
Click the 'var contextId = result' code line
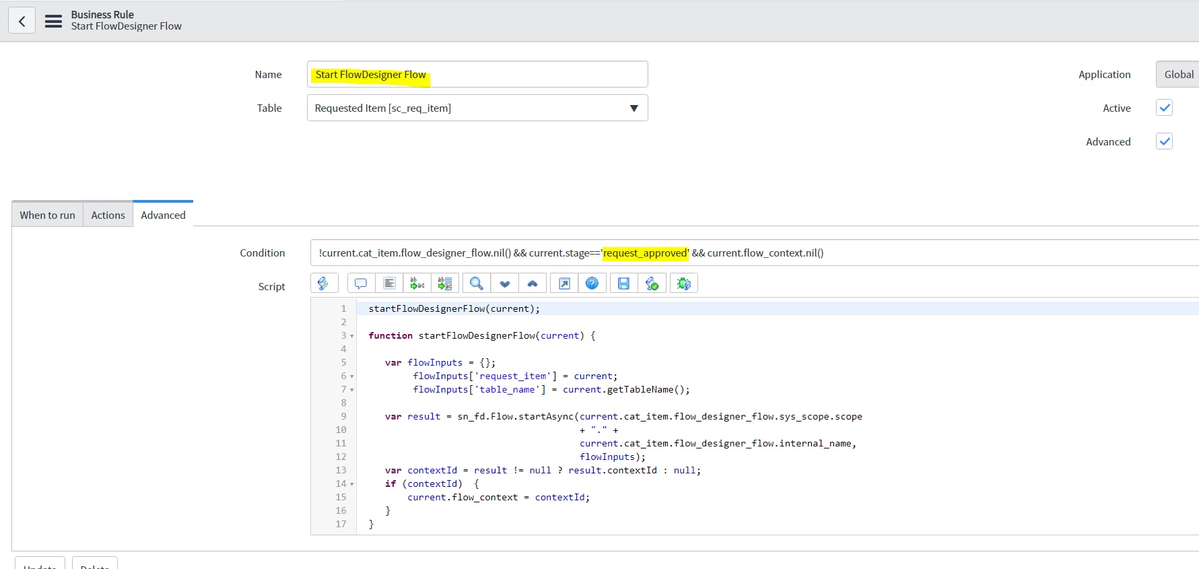543,470
